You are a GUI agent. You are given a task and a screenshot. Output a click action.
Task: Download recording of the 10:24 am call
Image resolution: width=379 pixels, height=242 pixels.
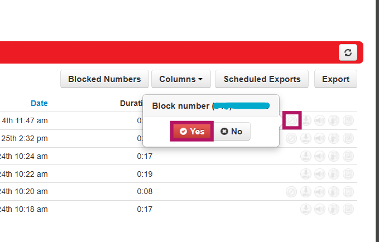click(x=306, y=156)
